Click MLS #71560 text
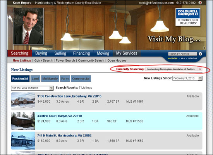The image size is (213, 155). click(135, 121)
